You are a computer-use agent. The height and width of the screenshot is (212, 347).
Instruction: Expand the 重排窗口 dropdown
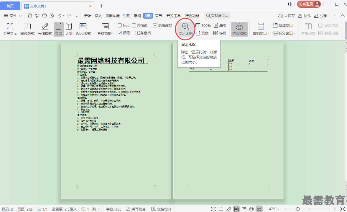269,33
